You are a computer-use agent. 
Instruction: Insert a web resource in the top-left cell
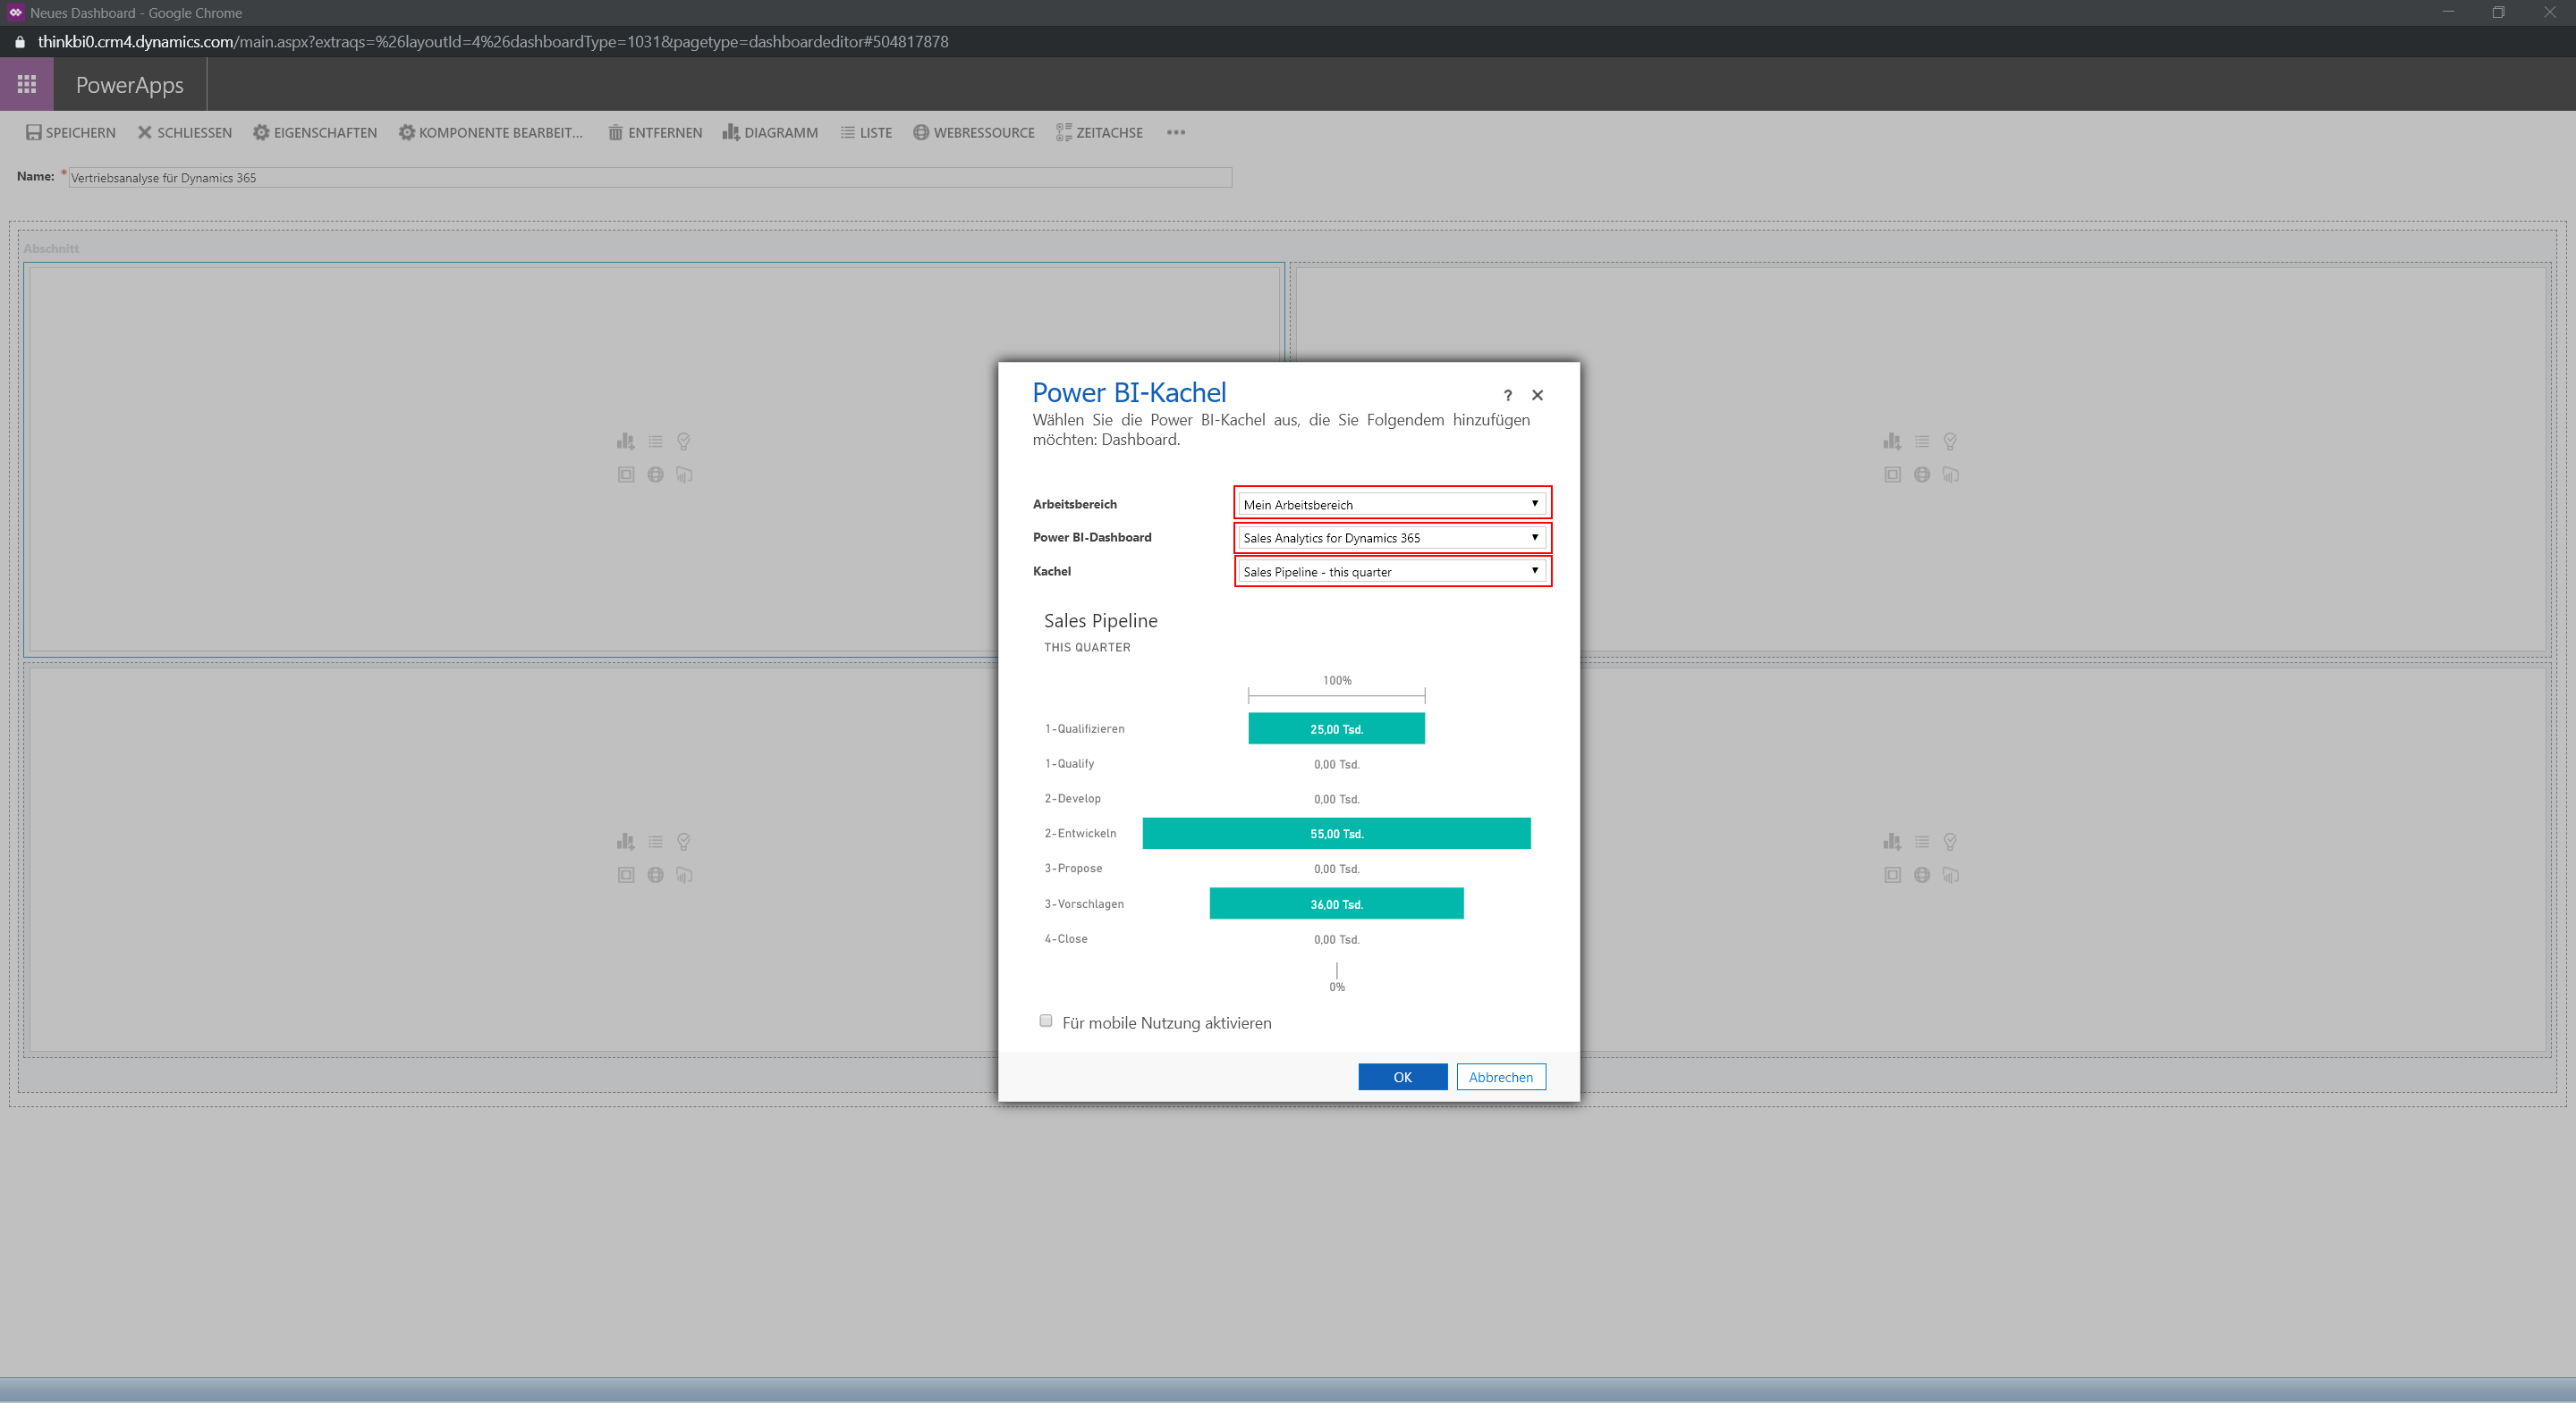point(655,475)
